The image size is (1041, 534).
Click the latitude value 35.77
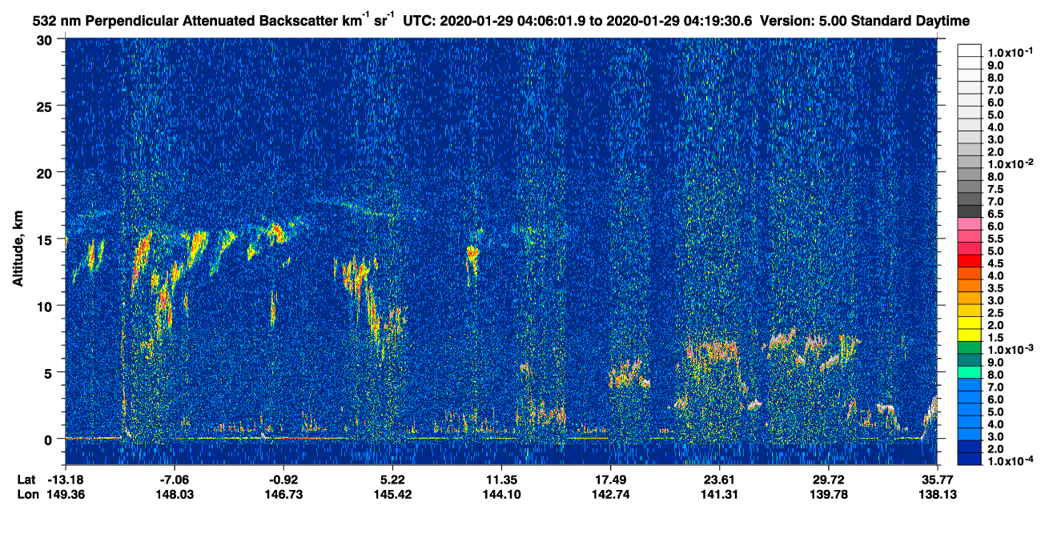[x=938, y=480]
